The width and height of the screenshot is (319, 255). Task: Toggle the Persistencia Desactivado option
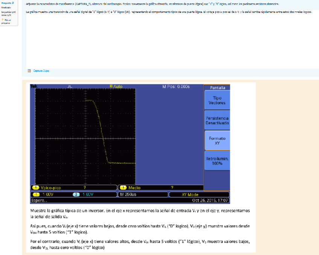tap(217, 120)
